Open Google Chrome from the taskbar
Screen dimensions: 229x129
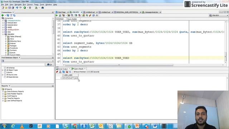click(75, 126)
